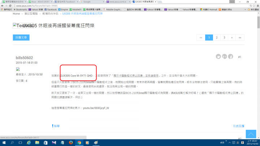Screen dimensions: 260x146
Task: Click the browser forward arrow
Action: (6, 6)
